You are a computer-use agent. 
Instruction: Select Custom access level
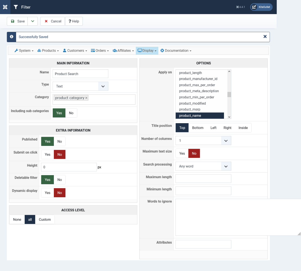coord(45,220)
